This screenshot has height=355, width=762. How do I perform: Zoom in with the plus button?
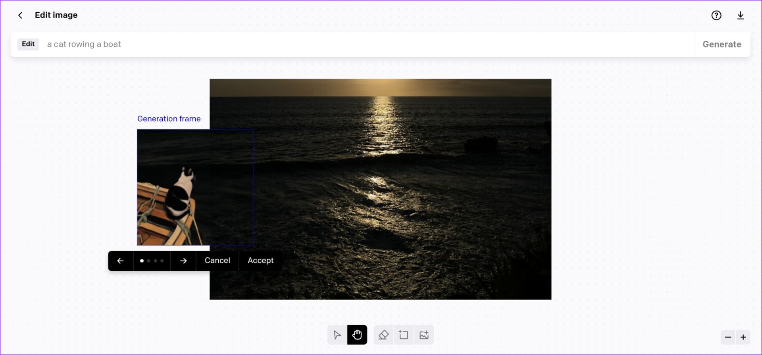tap(743, 338)
